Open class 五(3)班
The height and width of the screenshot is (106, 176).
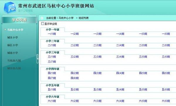(x=97, y=90)
